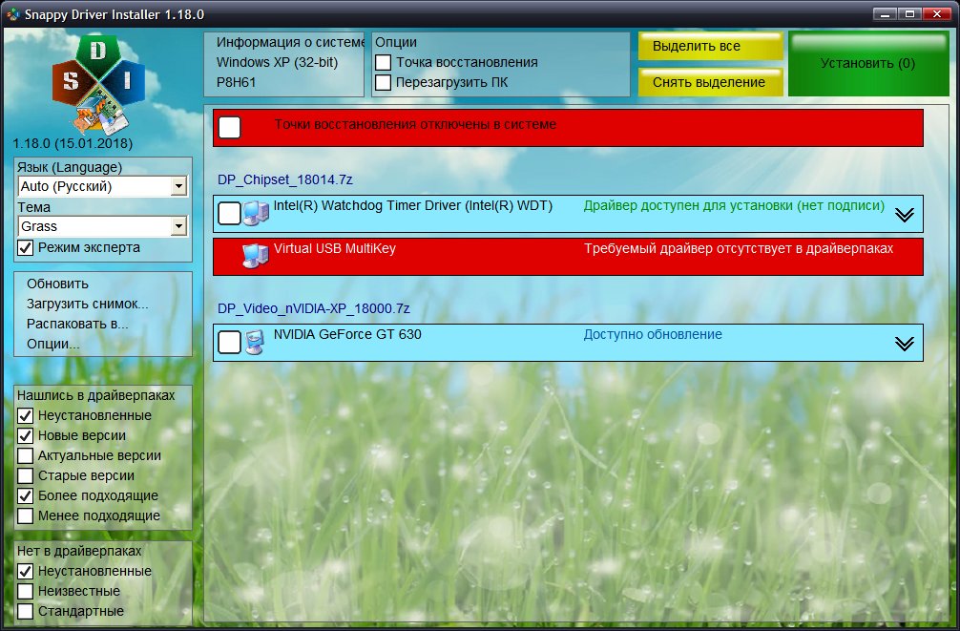
Task: Click the Intel Watchdog Timer device icon
Action: pyautogui.click(x=255, y=213)
